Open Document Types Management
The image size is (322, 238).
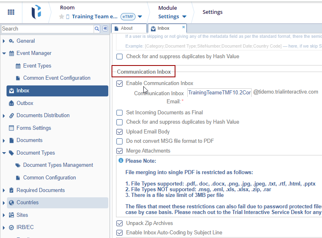point(58,165)
